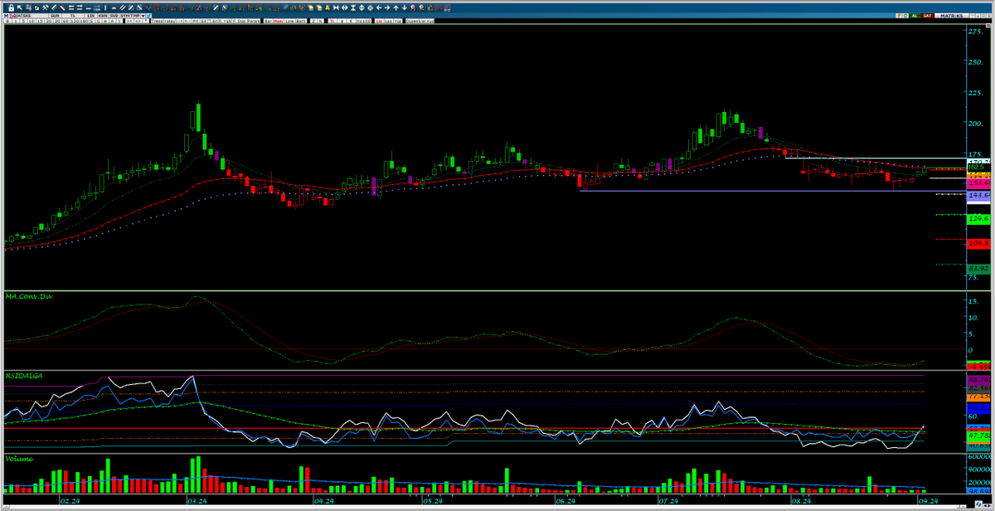Click the green AL buy button
Image resolution: width=995 pixels, height=511 pixels.
coord(915,16)
